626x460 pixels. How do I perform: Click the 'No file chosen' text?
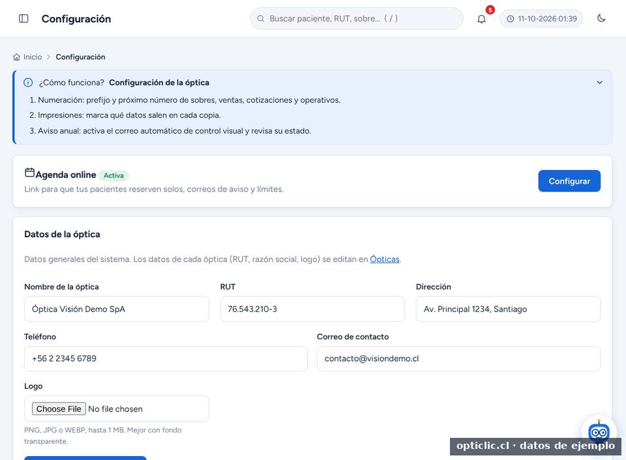[115, 409]
